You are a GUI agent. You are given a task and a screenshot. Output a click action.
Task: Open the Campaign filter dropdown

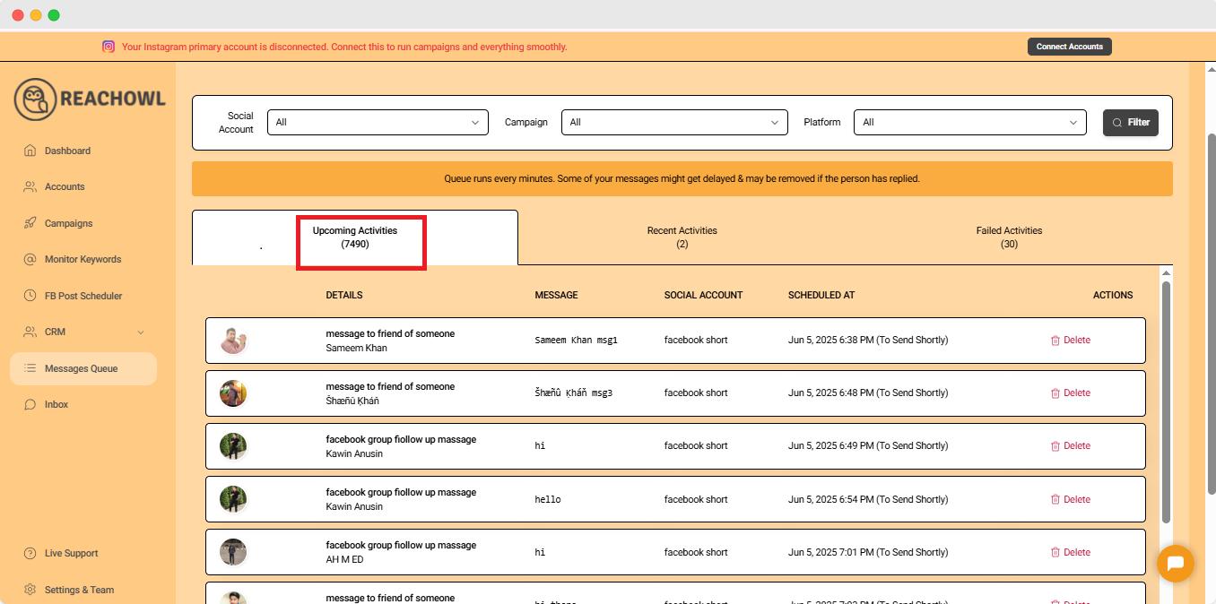[673, 123]
